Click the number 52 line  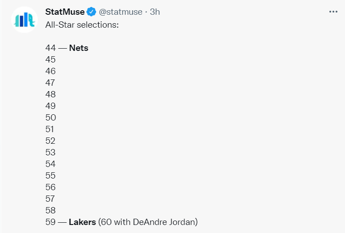click(50, 141)
